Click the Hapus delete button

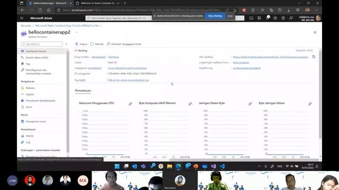[81, 44]
